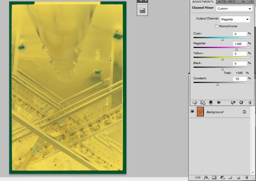
Task: Delete the adjustment layer using trash icon
Action: [x=250, y=102]
